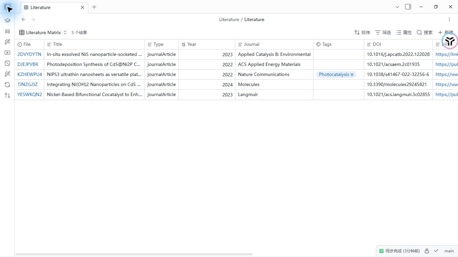Click the NiPS3 ultrathin nanosheets title cell
Image resolution: width=458 pixels, height=257 pixels.
94,74
